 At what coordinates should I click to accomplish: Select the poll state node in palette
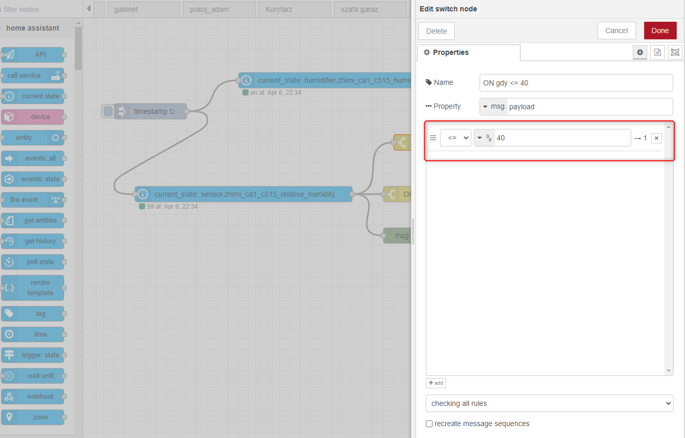coord(32,261)
